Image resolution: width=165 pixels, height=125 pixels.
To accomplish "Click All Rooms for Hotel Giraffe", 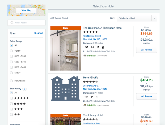I will tap(146, 96).
